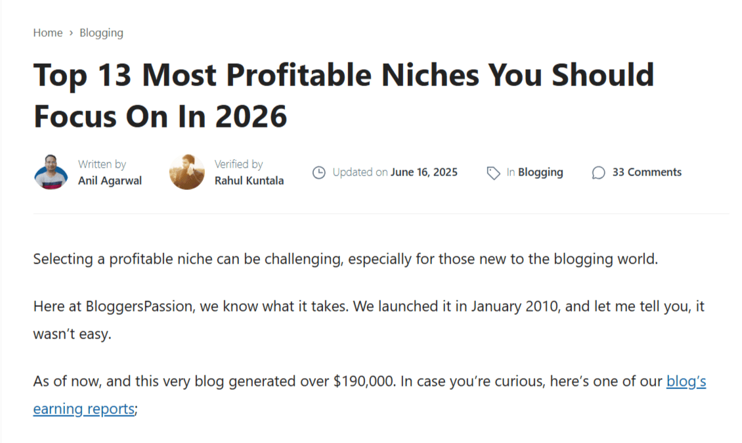
Task: View 33 Comments on the article
Action: [x=646, y=172]
